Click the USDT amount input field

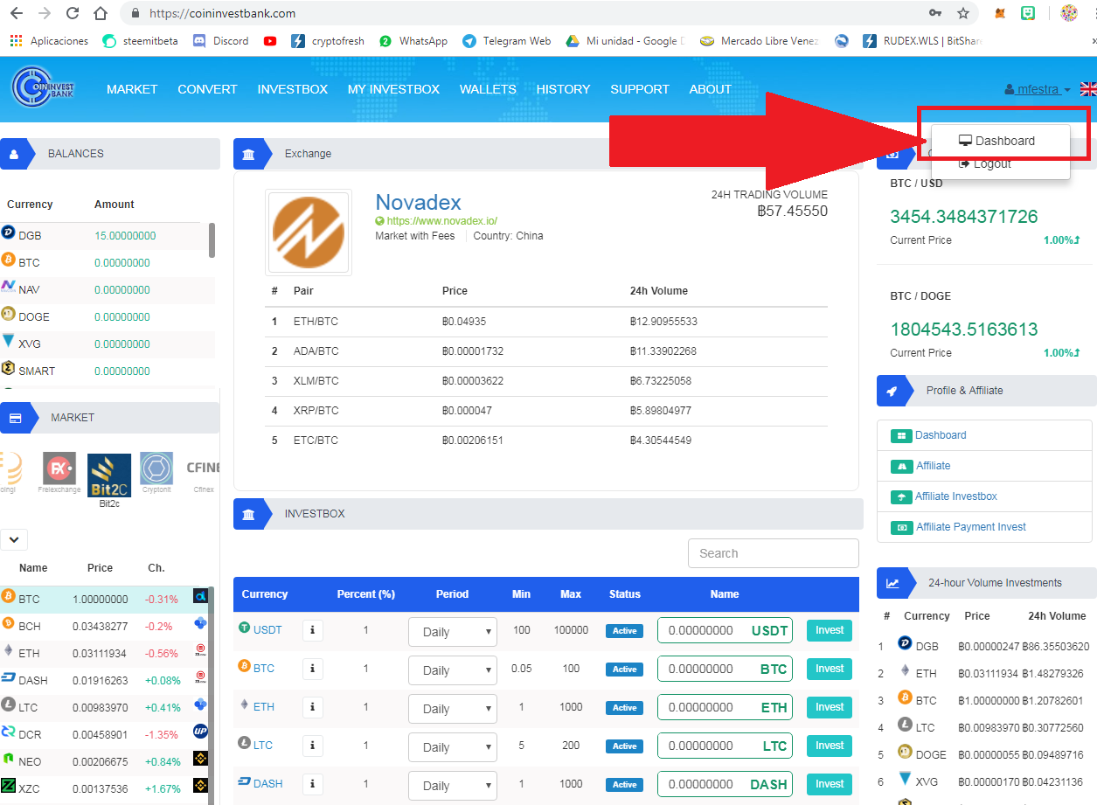click(x=725, y=630)
